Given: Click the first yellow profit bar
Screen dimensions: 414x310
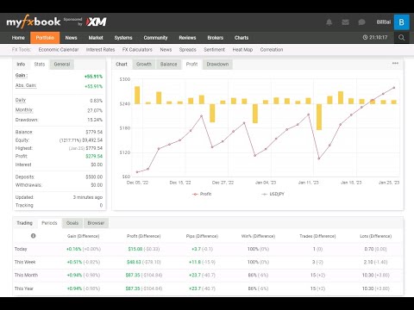Looking at the screenshot, I should (137, 95).
